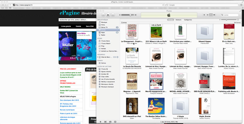Select the E.O. Wilson's Life on Earth cover

click(156, 31)
